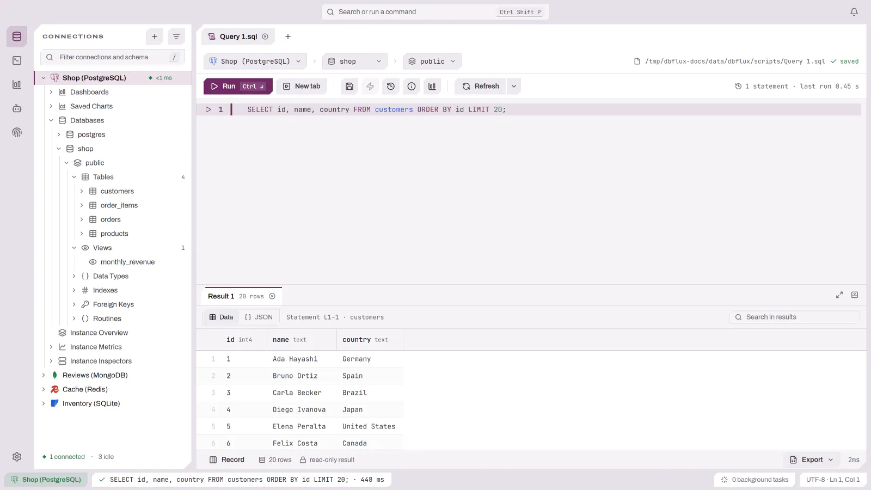The image size is (871, 490).
Task: Open the notifications bell
Action: (854, 12)
